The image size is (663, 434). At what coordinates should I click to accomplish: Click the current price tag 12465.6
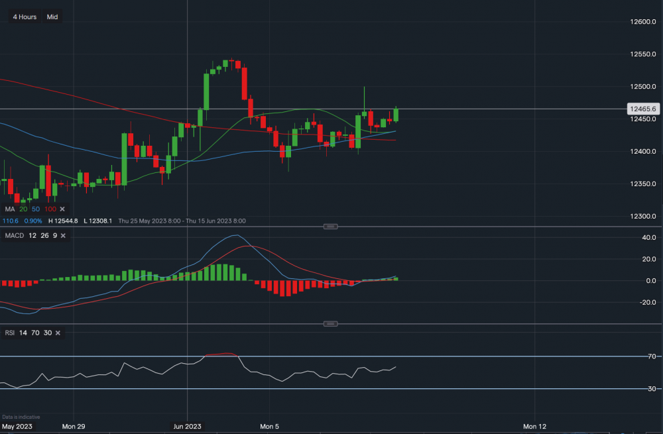(x=642, y=109)
